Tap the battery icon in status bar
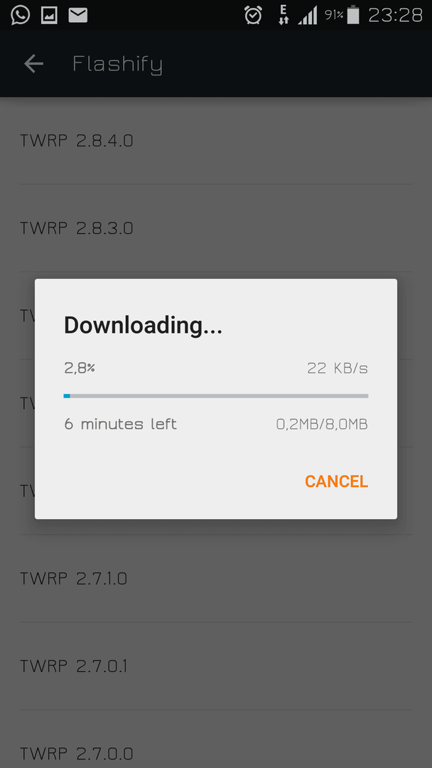Image resolution: width=432 pixels, height=768 pixels. [x=352, y=15]
